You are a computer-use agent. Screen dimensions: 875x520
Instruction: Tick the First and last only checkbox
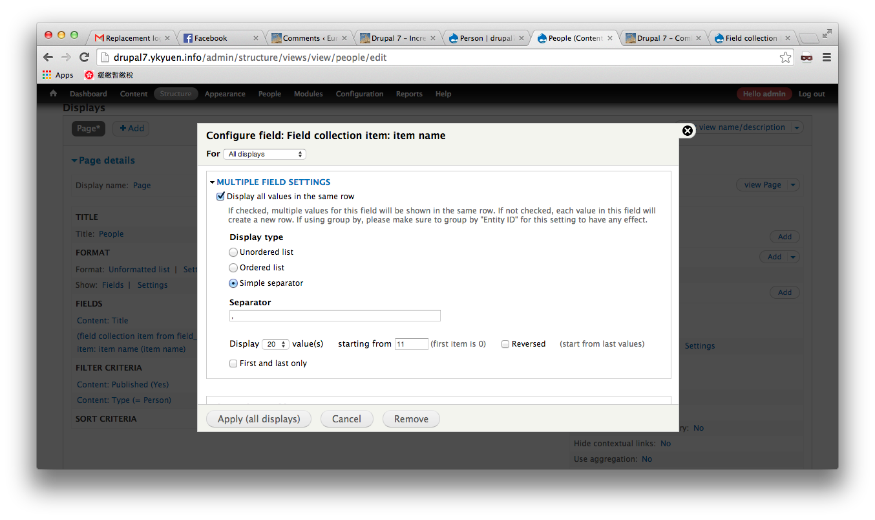point(233,363)
